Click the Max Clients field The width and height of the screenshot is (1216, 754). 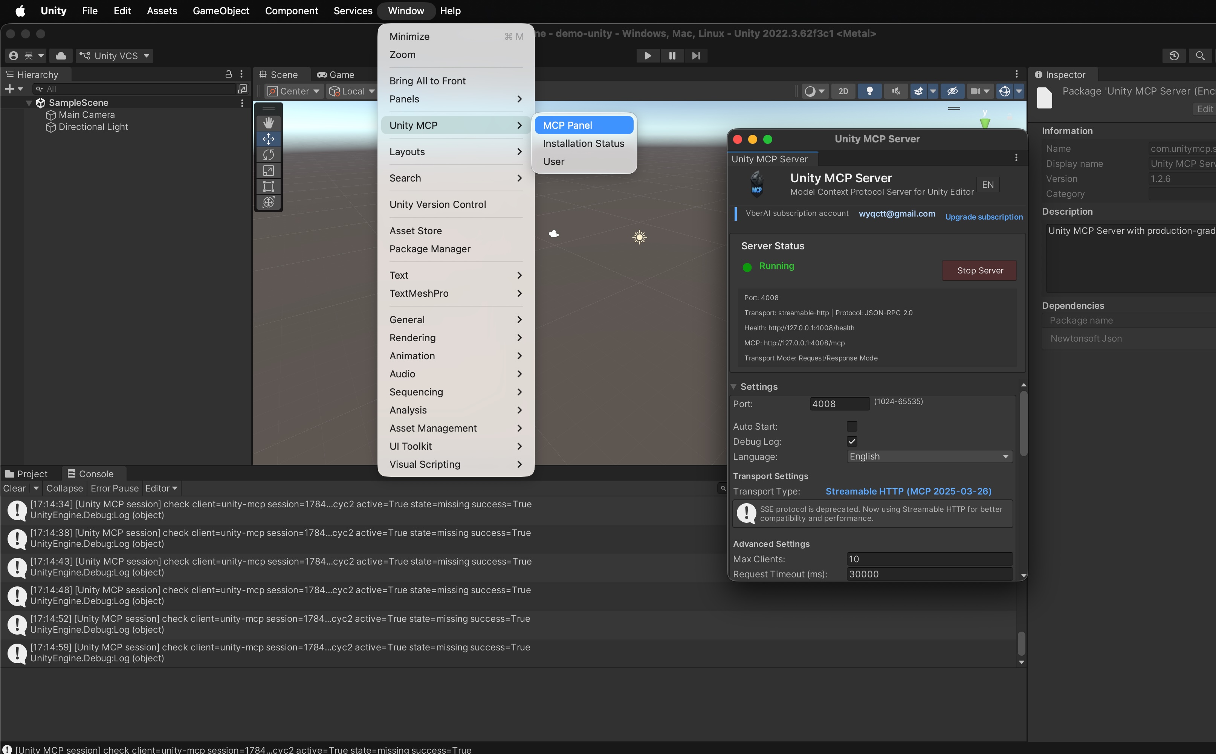pos(930,559)
